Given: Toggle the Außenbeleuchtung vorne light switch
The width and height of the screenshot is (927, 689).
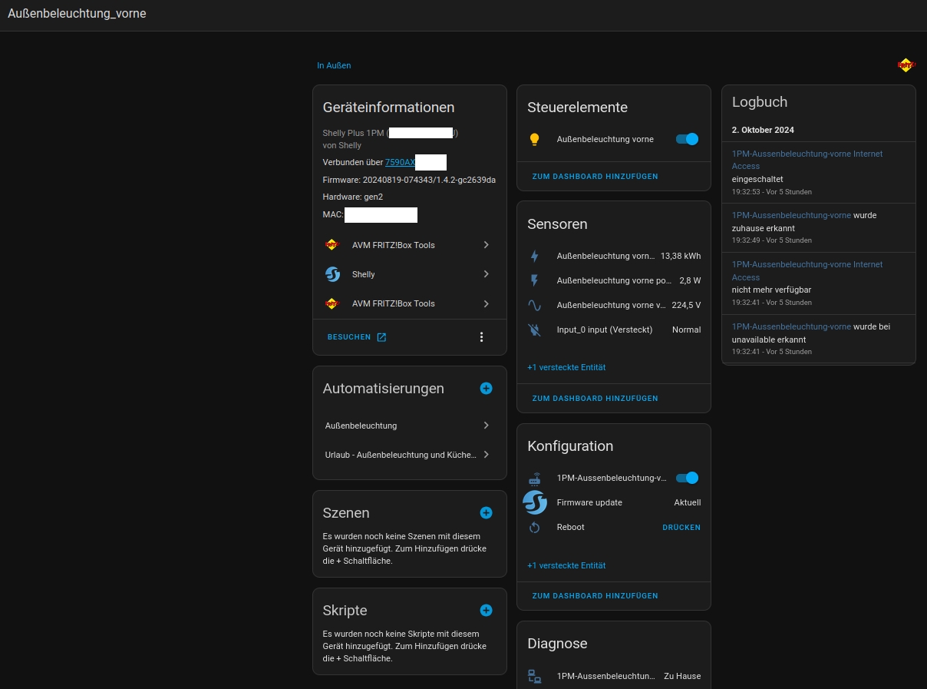Looking at the screenshot, I should pyautogui.click(x=687, y=139).
